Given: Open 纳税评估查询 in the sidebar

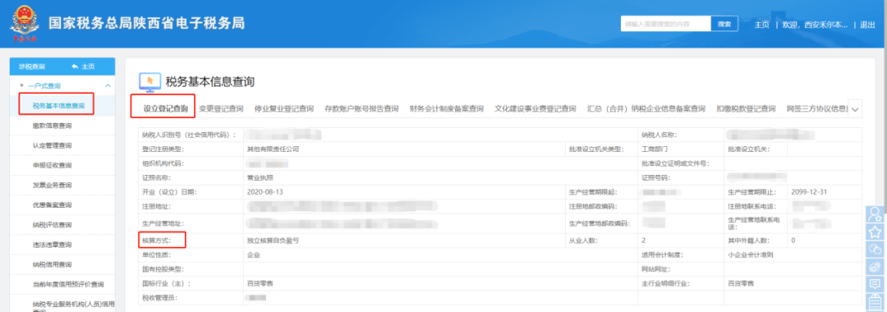Looking at the screenshot, I should point(52,224).
